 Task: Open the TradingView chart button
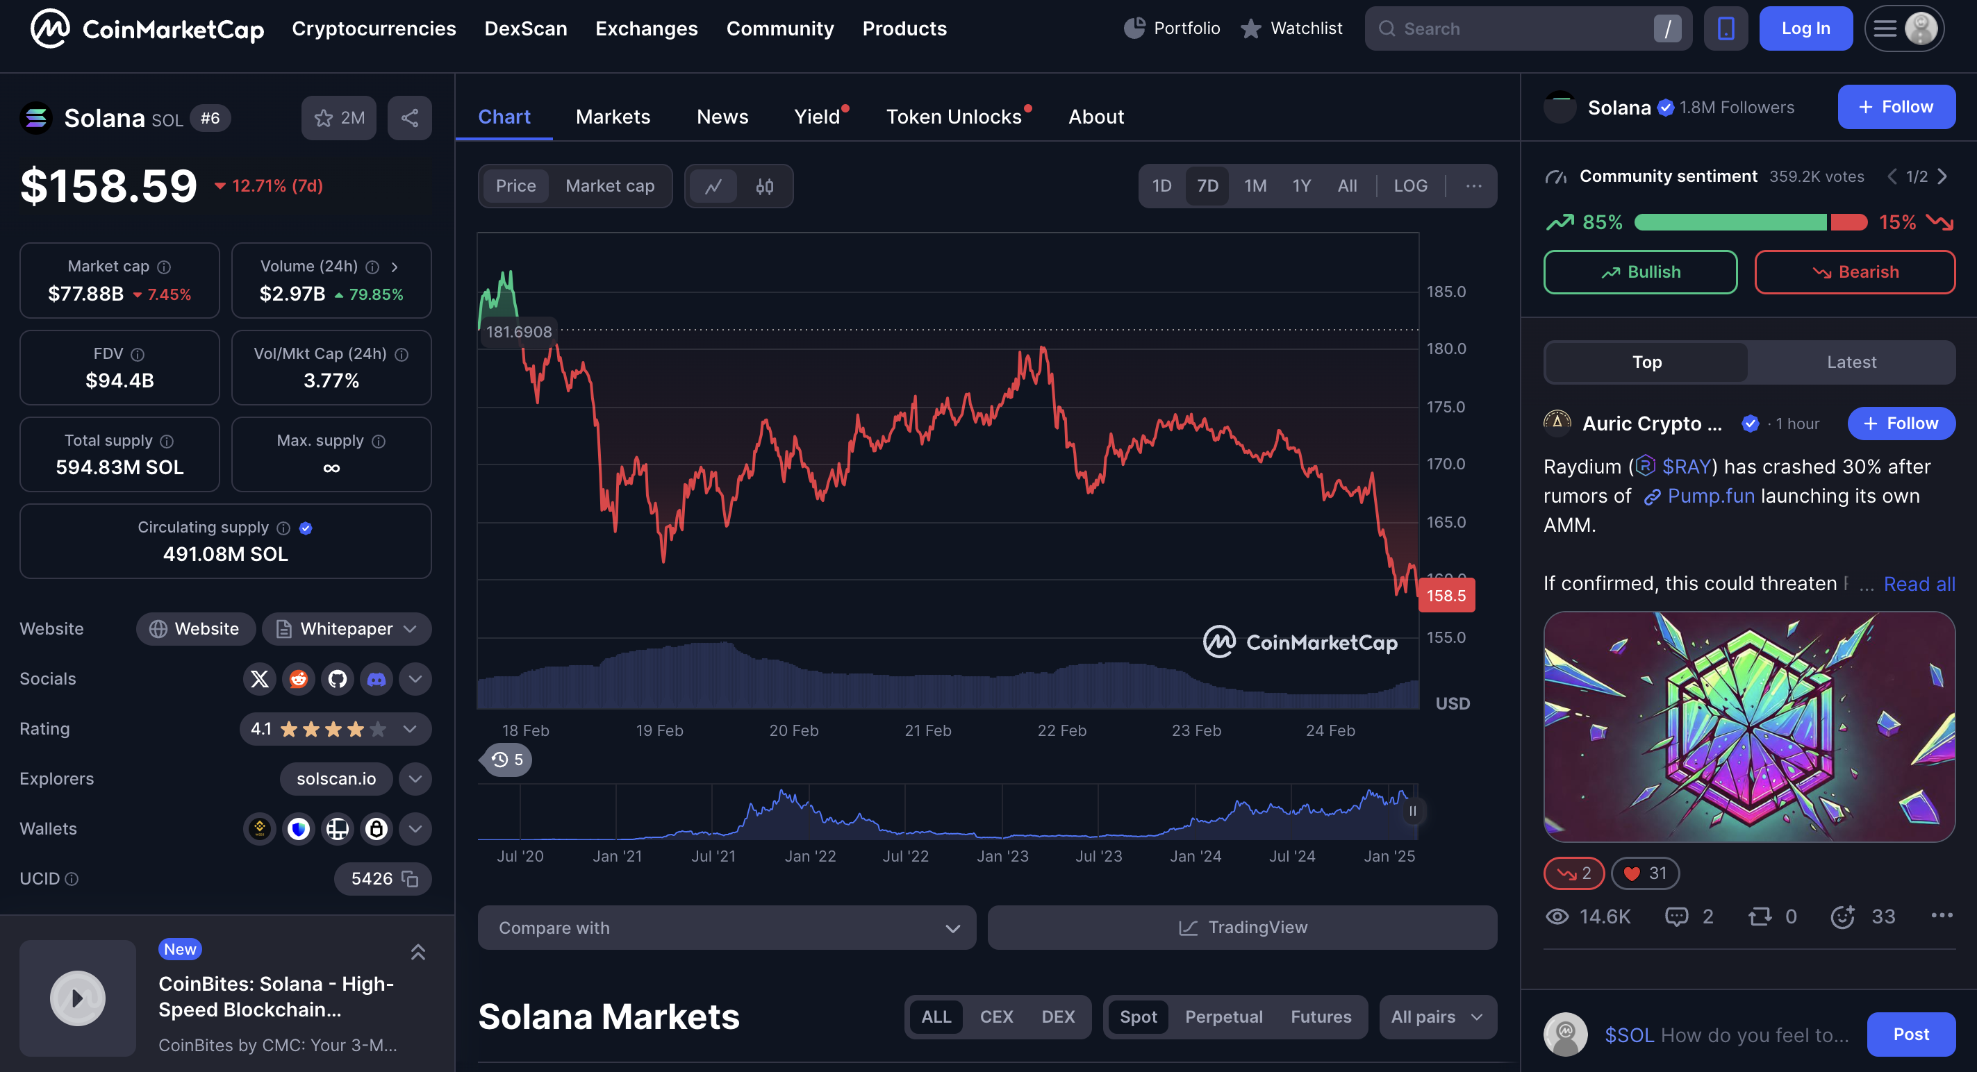coord(1242,928)
